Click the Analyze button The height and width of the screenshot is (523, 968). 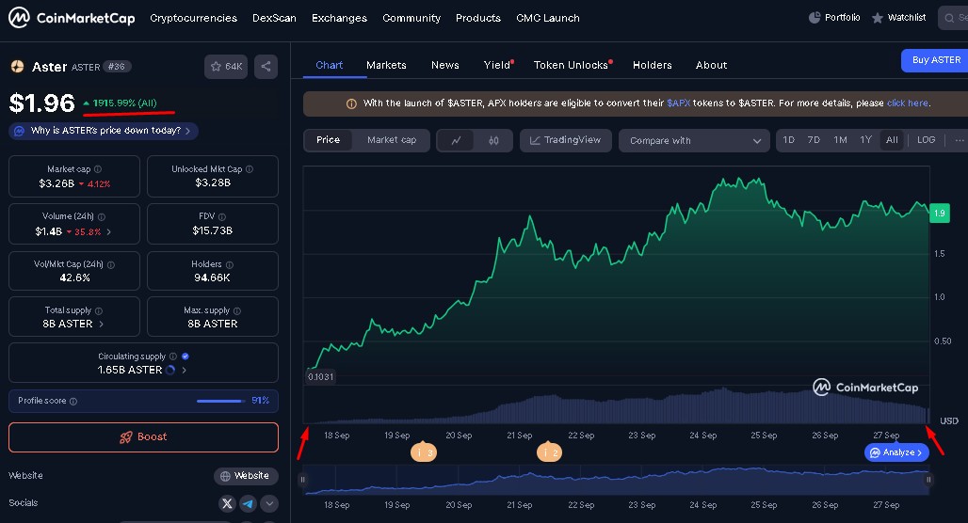pos(896,452)
